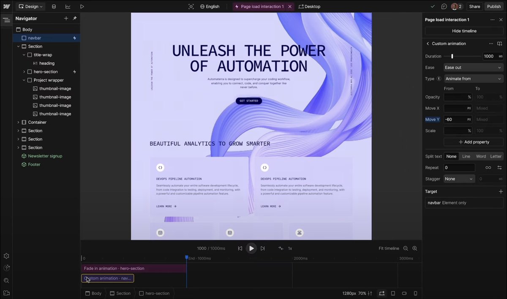The image size is (507, 299).
Task: Open the Ease out dropdown
Action: [x=473, y=68]
